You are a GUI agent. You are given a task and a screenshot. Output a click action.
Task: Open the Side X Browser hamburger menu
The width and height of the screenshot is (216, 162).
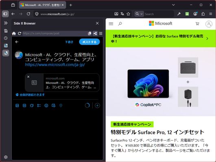click(101, 33)
